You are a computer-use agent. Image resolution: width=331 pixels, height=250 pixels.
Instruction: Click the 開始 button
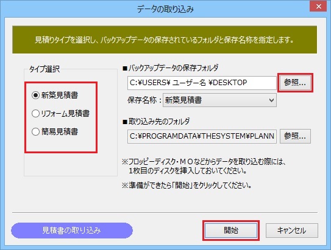(x=231, y=231)
